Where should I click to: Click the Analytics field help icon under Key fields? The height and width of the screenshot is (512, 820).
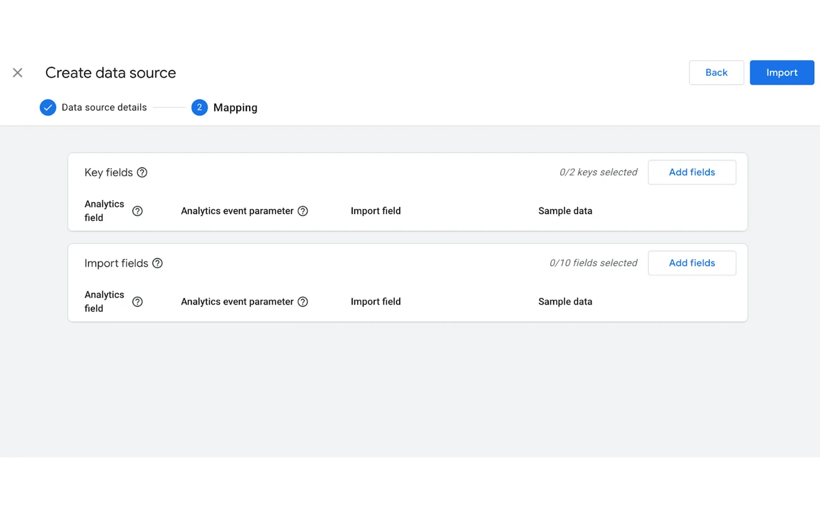[x=138, y=211]
